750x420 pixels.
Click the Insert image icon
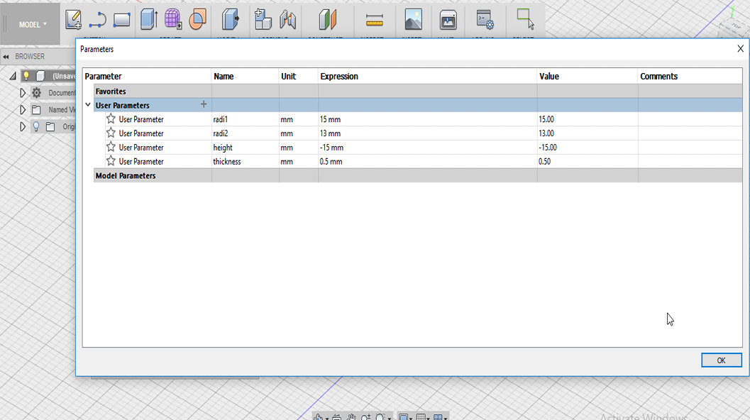[x=413, y=20]
